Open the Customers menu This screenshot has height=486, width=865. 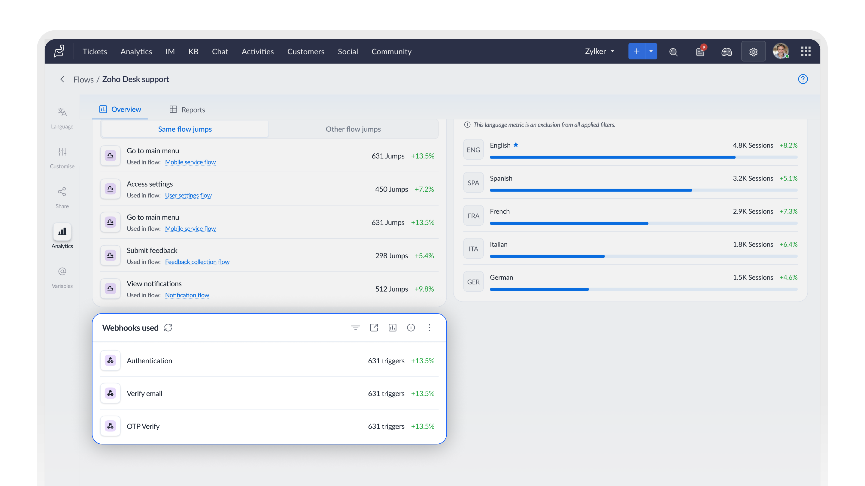(305, 51)
